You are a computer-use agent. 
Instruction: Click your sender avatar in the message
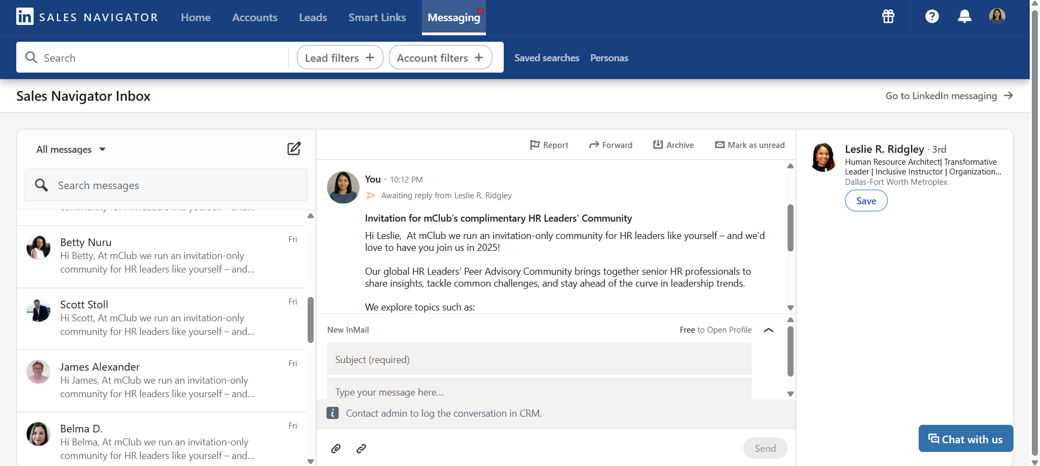coord(343,187)
